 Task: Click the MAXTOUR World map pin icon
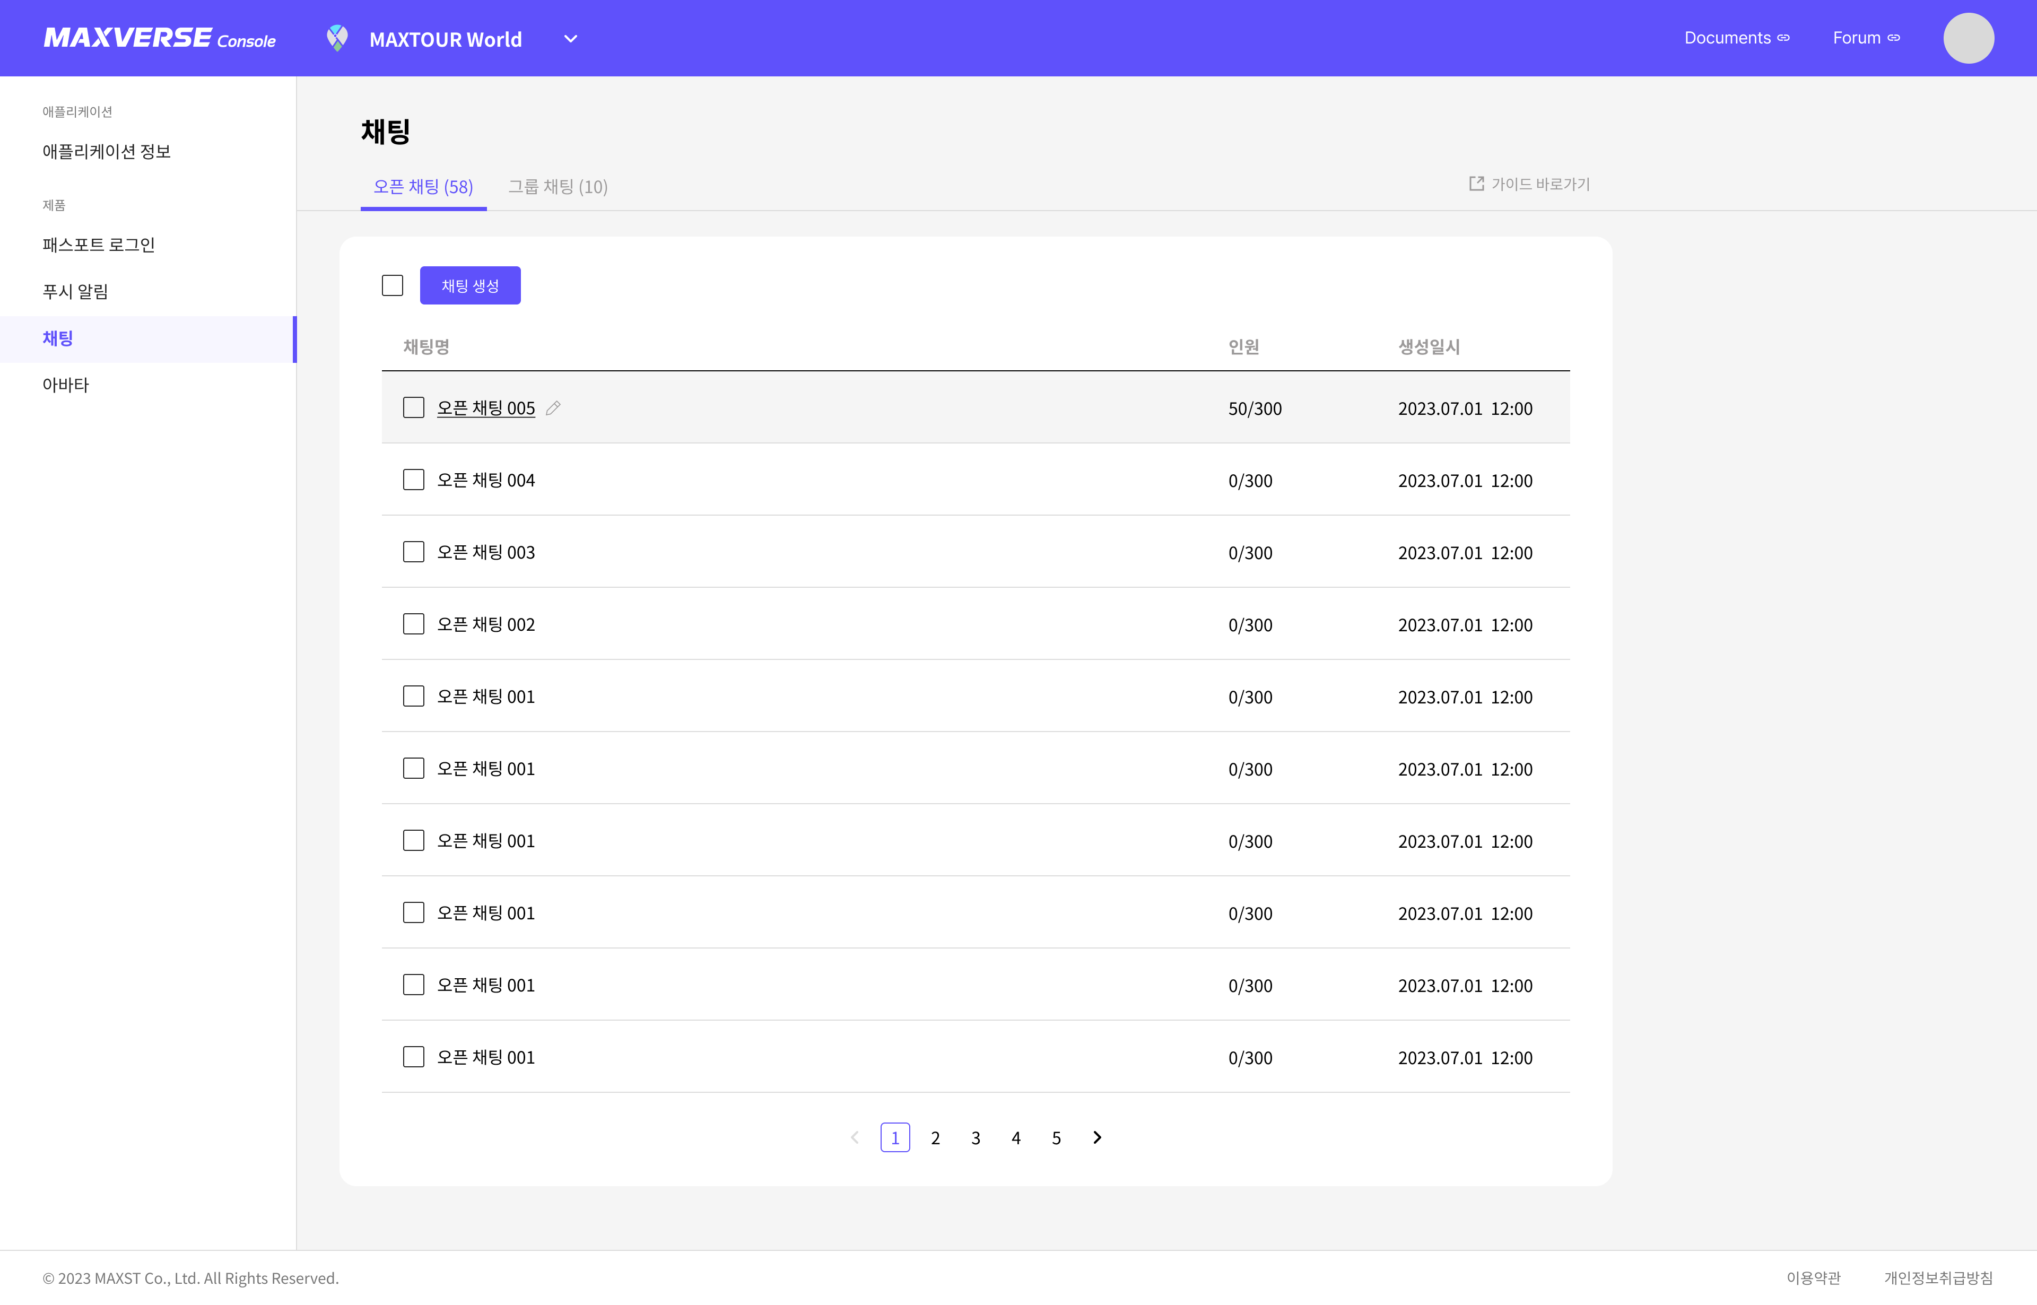coord(337,38)
